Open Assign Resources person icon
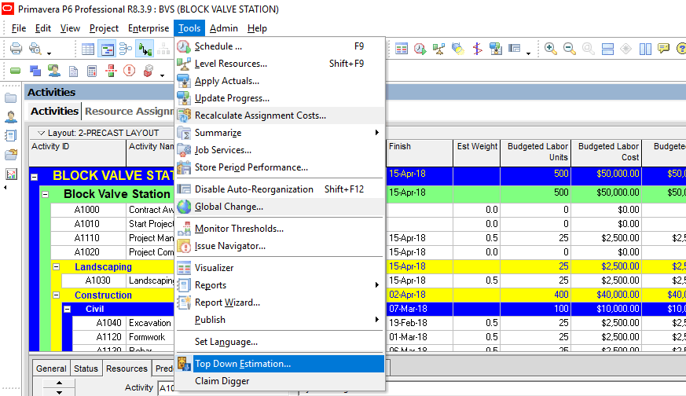Screen dimensions: 686x396 tap(54, 71)
